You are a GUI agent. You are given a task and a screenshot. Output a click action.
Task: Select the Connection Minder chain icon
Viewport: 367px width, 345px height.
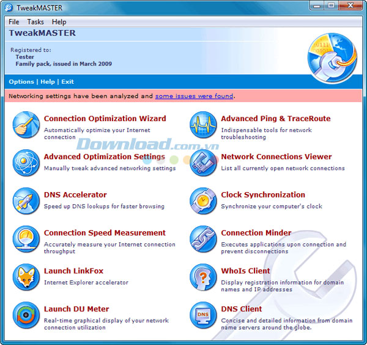202,239
